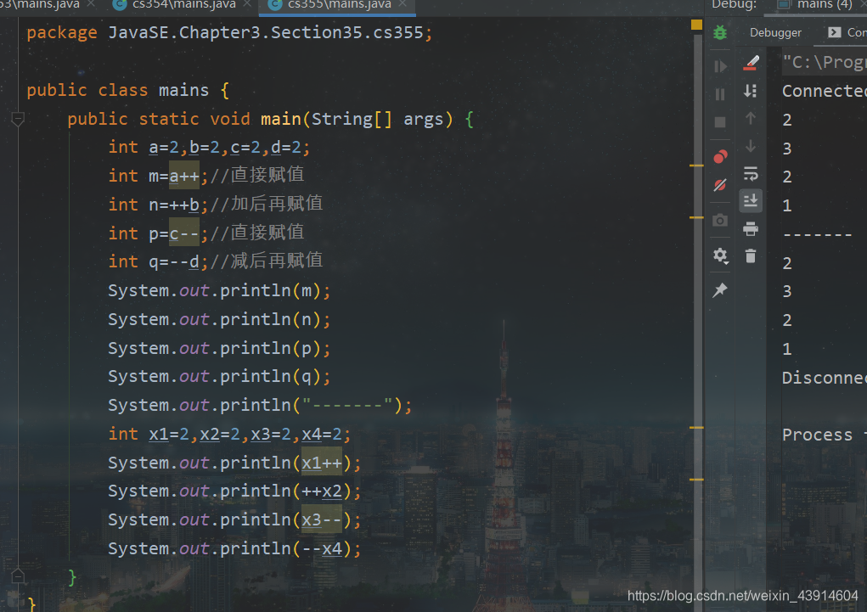Click the fold end marker near closing brace

point(18,576)
